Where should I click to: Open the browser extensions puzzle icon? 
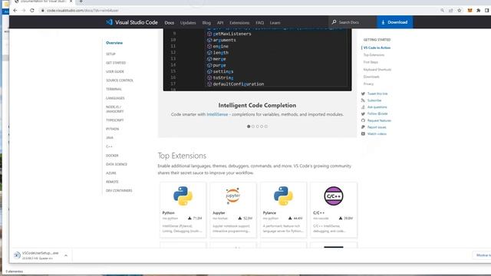pyautogui.click(x=479, y=10)
